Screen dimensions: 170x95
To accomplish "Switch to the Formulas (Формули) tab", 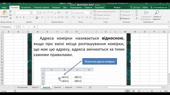I will 56,7.
